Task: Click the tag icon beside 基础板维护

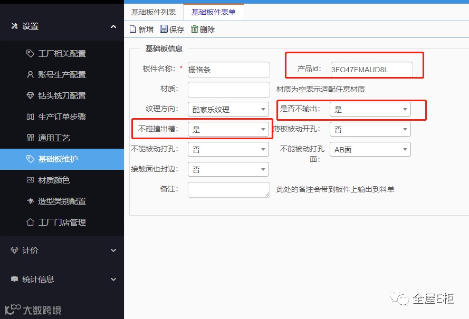Action: (30, 159)
